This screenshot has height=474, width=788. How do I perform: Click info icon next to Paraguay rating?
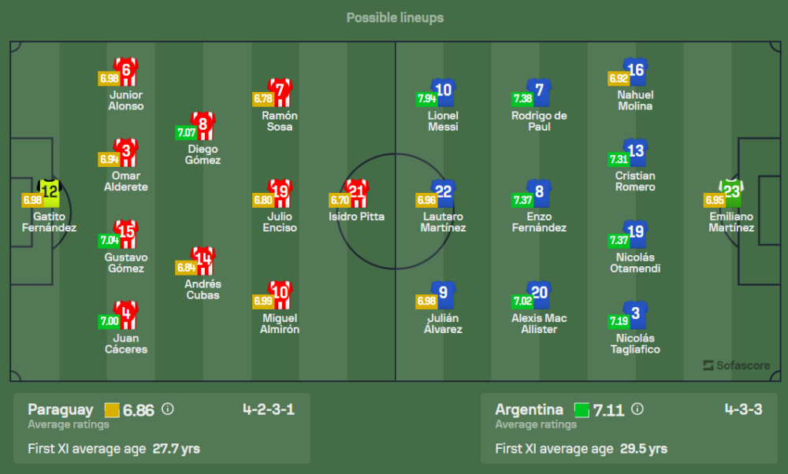click(167, 409)
